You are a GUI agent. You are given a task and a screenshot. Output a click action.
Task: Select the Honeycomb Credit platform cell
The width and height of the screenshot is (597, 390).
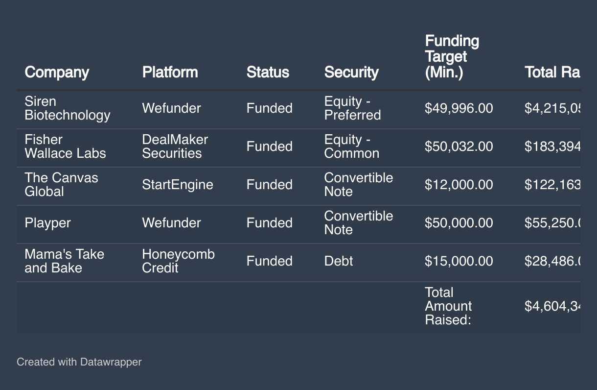click(178, 261)
